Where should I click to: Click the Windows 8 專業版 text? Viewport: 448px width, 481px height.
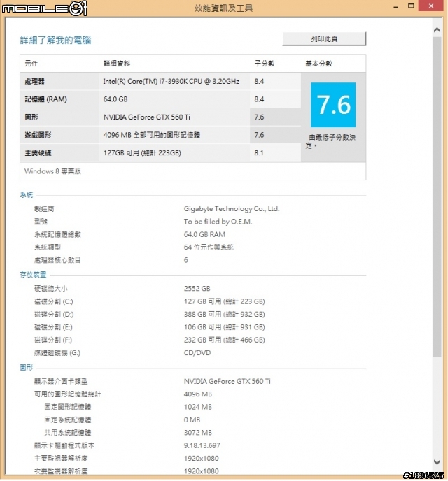tap(52, 171)
